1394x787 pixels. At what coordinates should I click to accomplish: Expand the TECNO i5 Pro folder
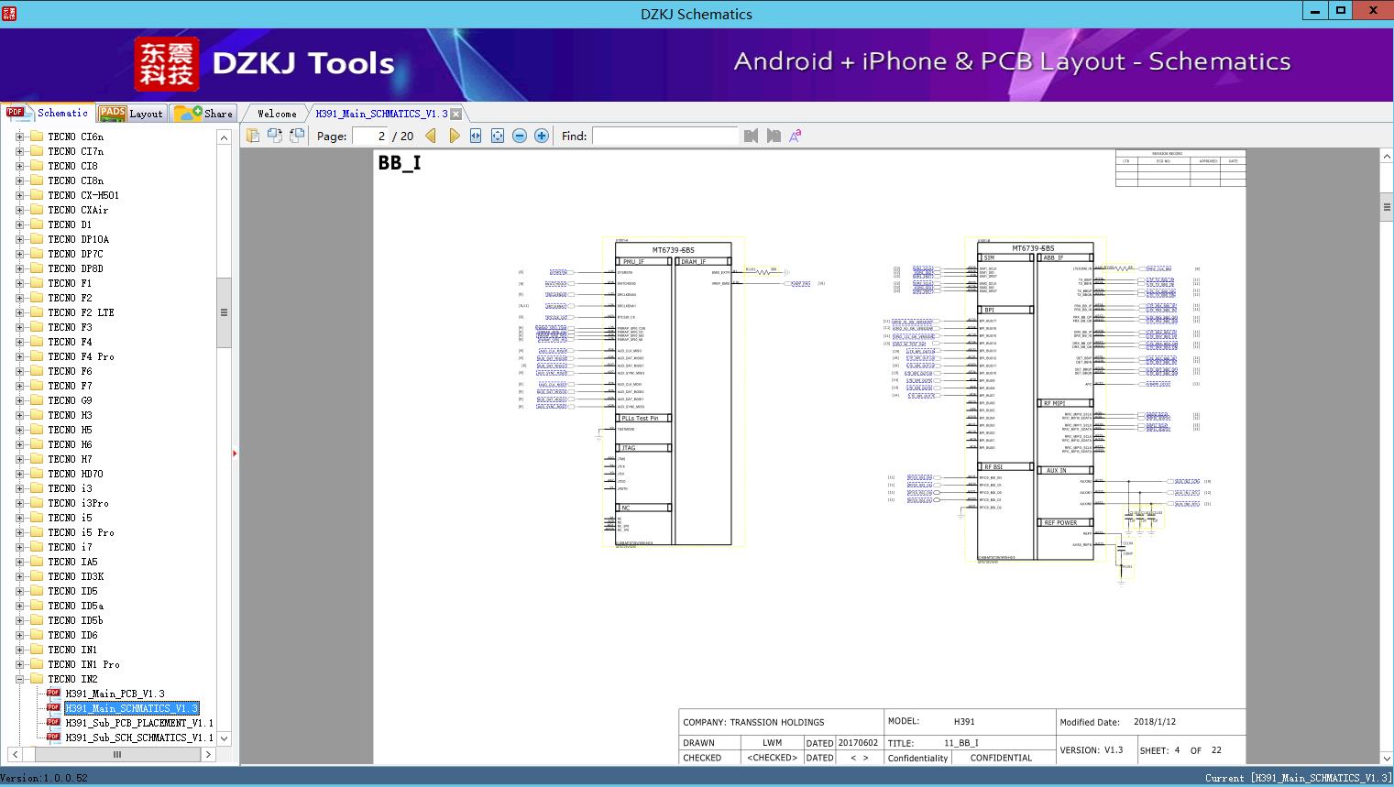pyautogui.click(x=19, y=532)
